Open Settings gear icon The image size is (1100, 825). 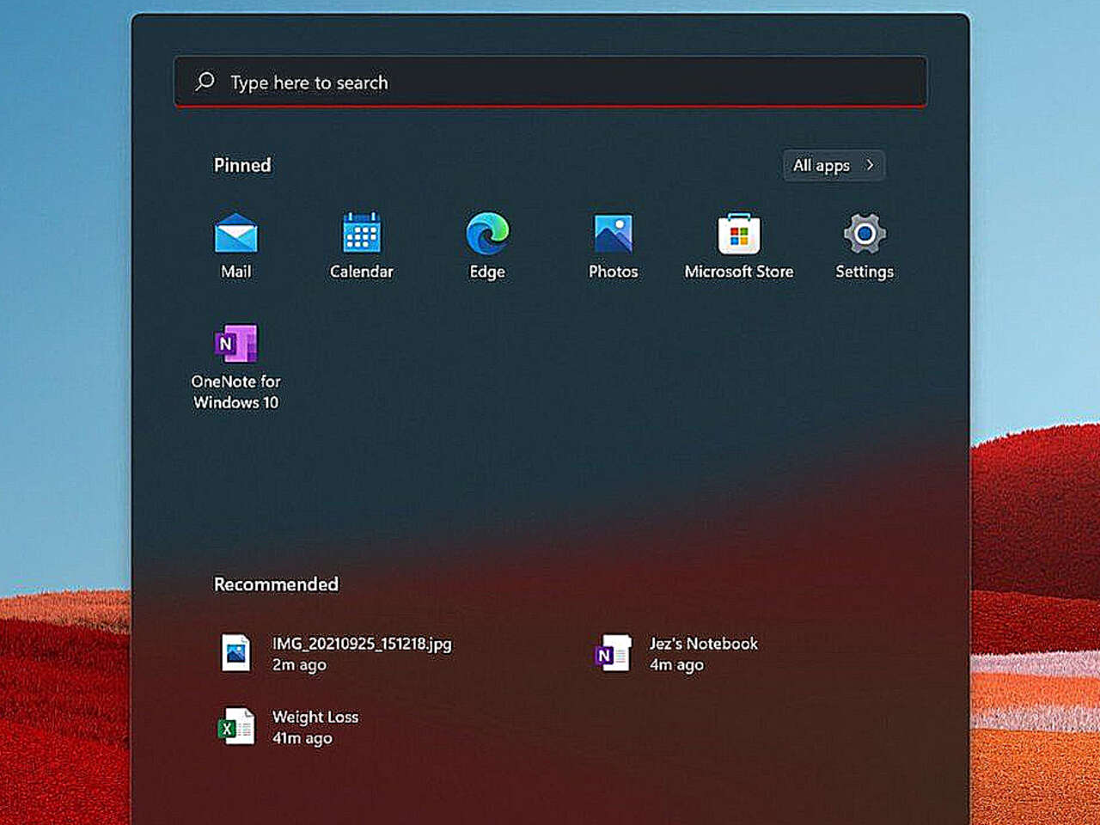pos(865,233)
